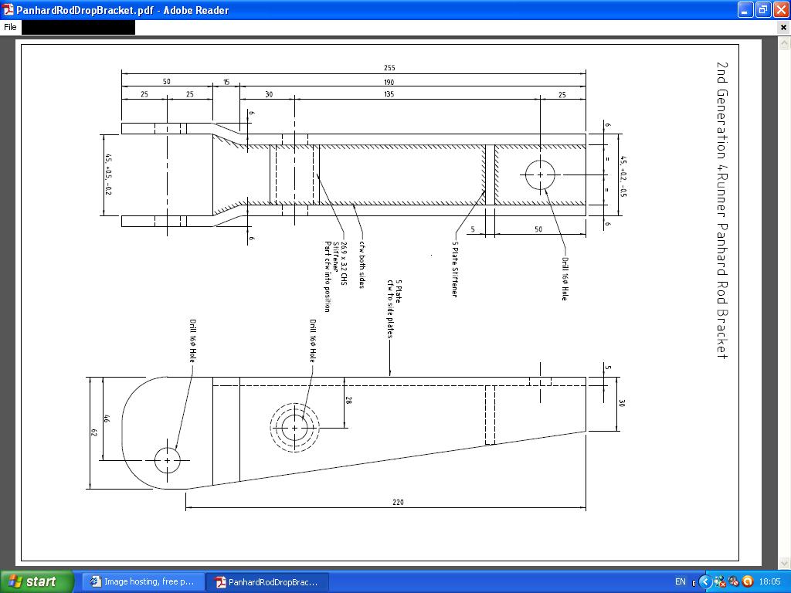This screenshot has width=791, height=593.
Task: Restore down the Adobe Reader window
Action: (x=762, y=10)
